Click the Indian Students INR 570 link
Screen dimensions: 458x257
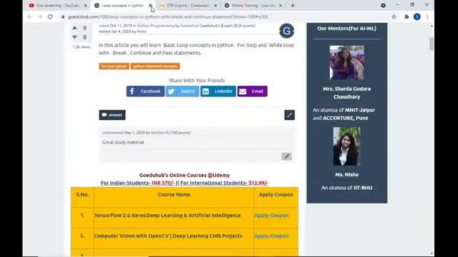tap(137, 183)
